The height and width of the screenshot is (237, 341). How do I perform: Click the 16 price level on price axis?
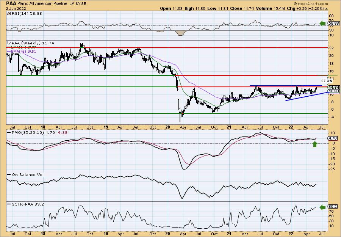click(x=331, y=71)
